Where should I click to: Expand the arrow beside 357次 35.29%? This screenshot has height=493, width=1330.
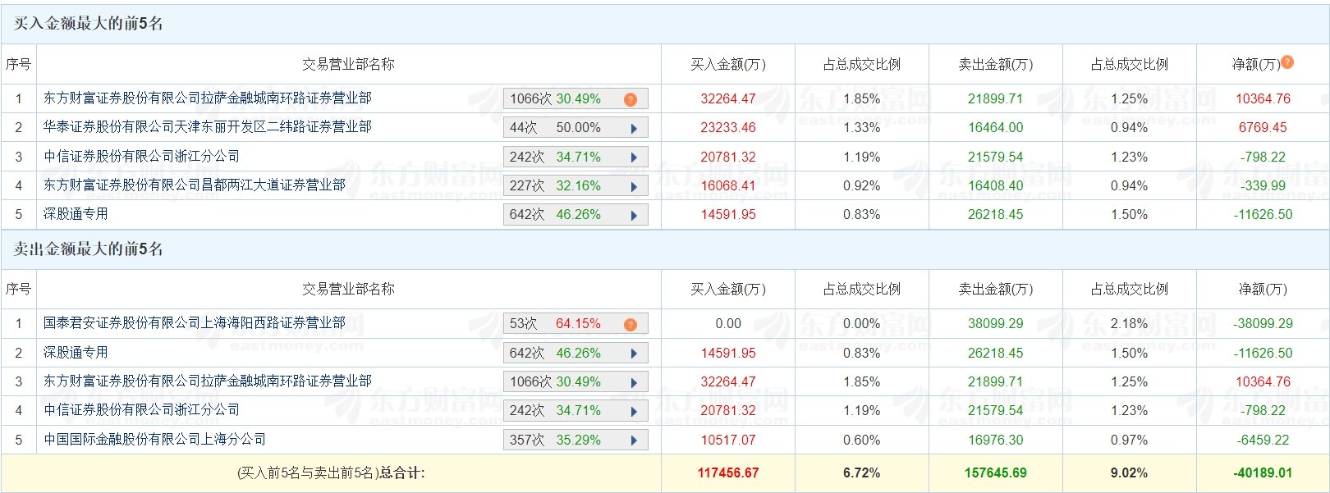click(x=634, y=441)
